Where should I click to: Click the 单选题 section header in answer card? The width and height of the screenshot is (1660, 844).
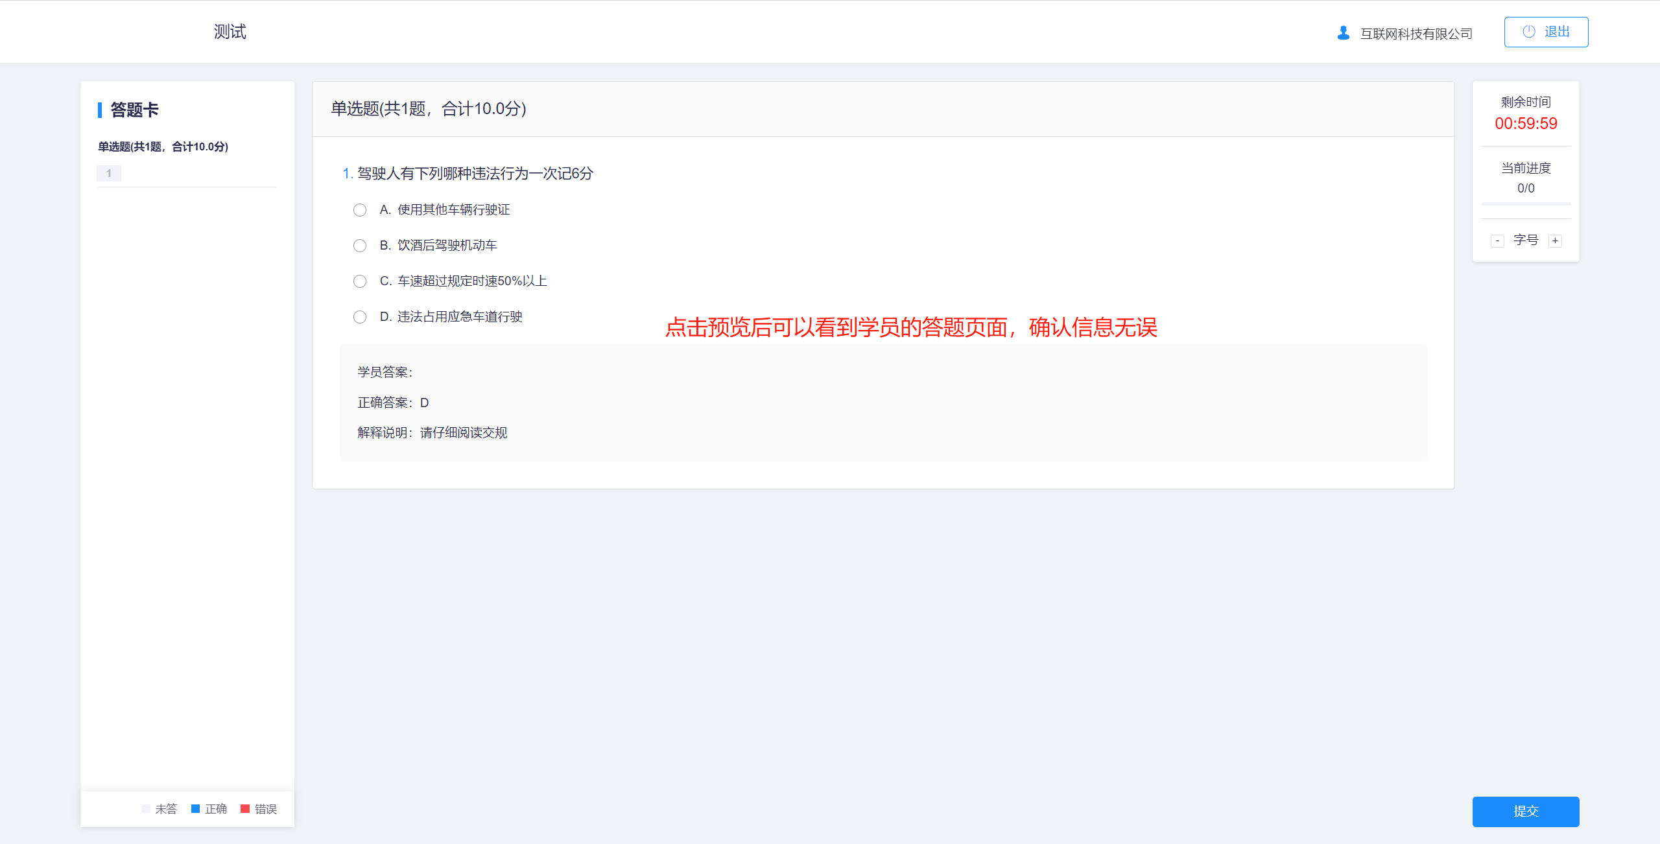(163, 147)
